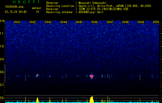
Task: Click the 'Observer' field label
Action: pos(52,3)
